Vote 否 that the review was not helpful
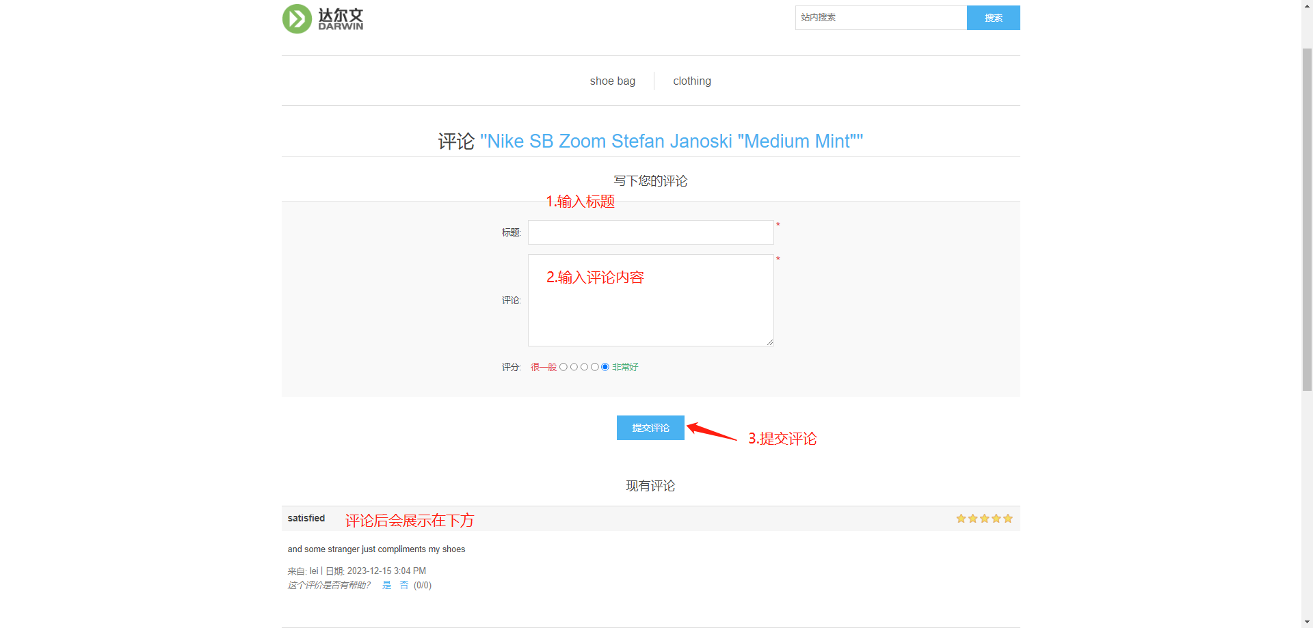1313x628 pixels. (x=404, y=585)
